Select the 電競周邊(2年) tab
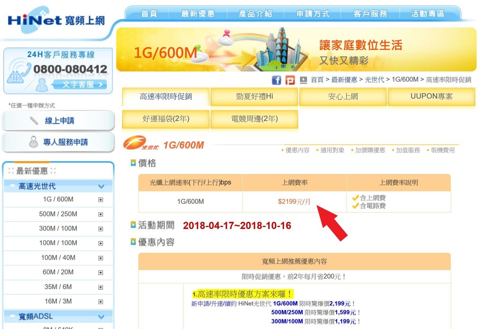 (255, 119)
